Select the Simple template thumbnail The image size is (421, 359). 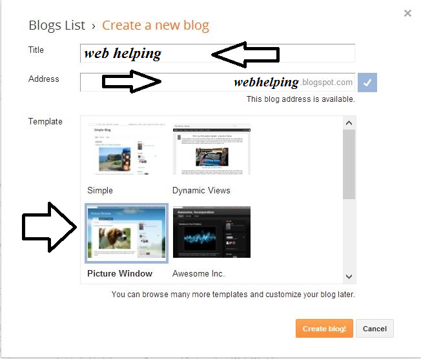pos(127,150)
